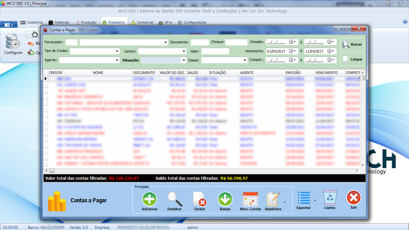Click the grid vertical scrollbar down arrow
The height and width of the screenshot is (230, 409).
pyautogui.click(x=363, y=165)
